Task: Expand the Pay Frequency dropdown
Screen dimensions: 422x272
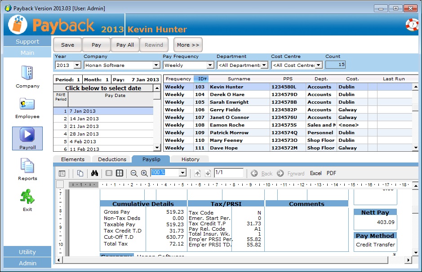Action: [210, 66]
